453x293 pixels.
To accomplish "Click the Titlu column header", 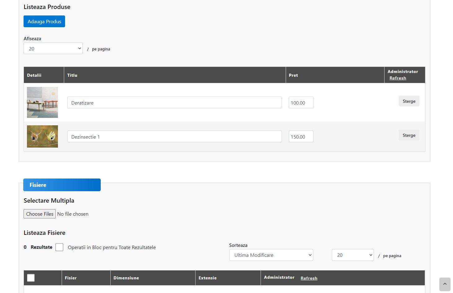I will point(73,75).
